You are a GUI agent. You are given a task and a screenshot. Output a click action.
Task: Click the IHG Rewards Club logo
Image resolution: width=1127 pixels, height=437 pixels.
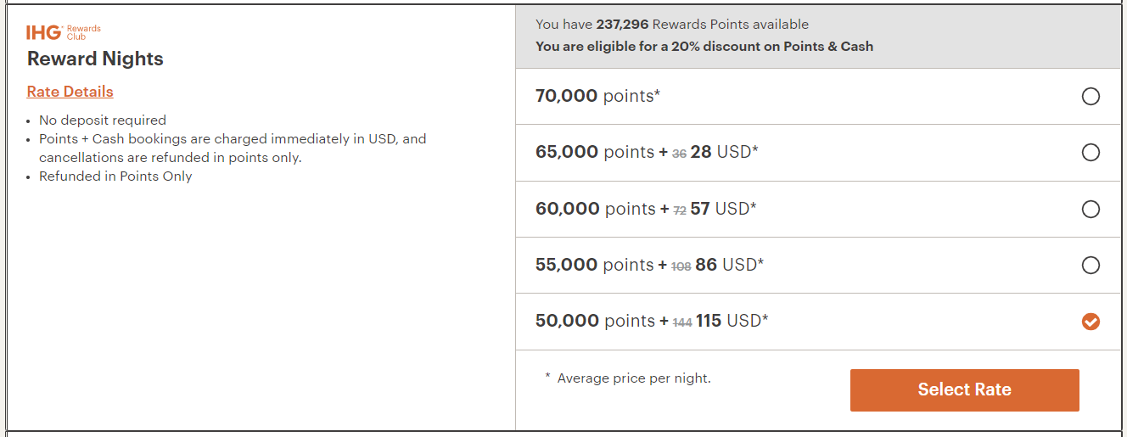point(64,33)
